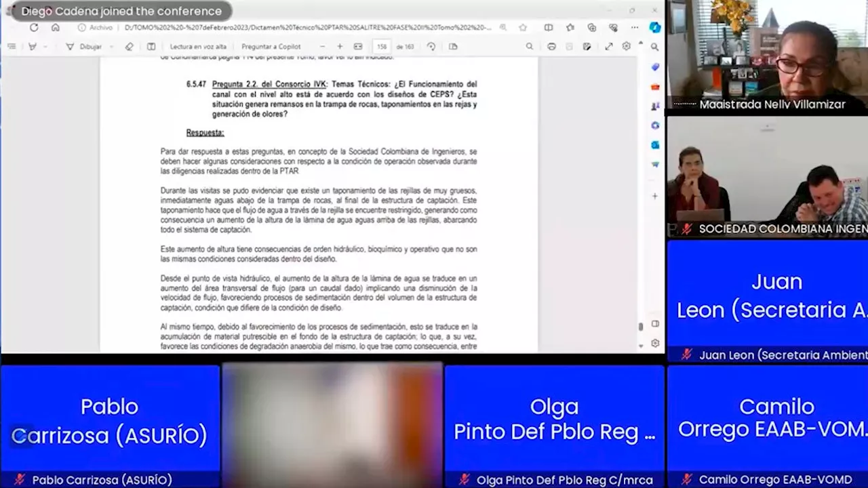Click the 'Respuesta:' heading in document
This screenshot has height=488, width=868.
[x=205, y=133]
